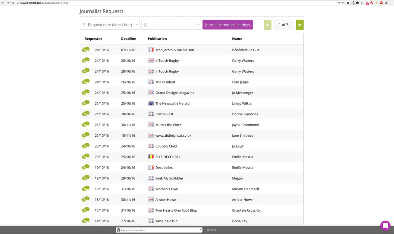Viewport: 394px width, 234px height.
Task: Go to previous page with faded arrow
Action: pos(268,25)
